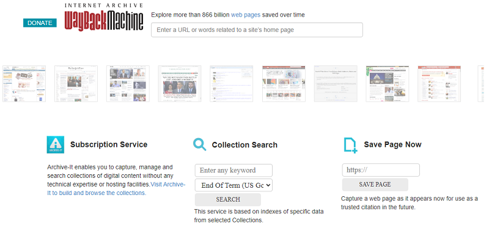Select text 'Explore more than 866 billion'
Viewport: 489px width, 236px height.
tap(190, 15)
